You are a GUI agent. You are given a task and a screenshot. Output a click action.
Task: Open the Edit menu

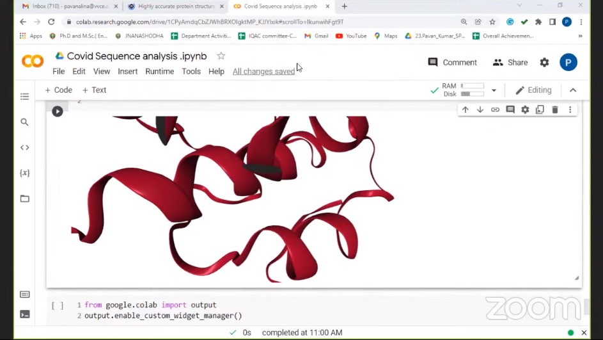click(x=79, y=71)
